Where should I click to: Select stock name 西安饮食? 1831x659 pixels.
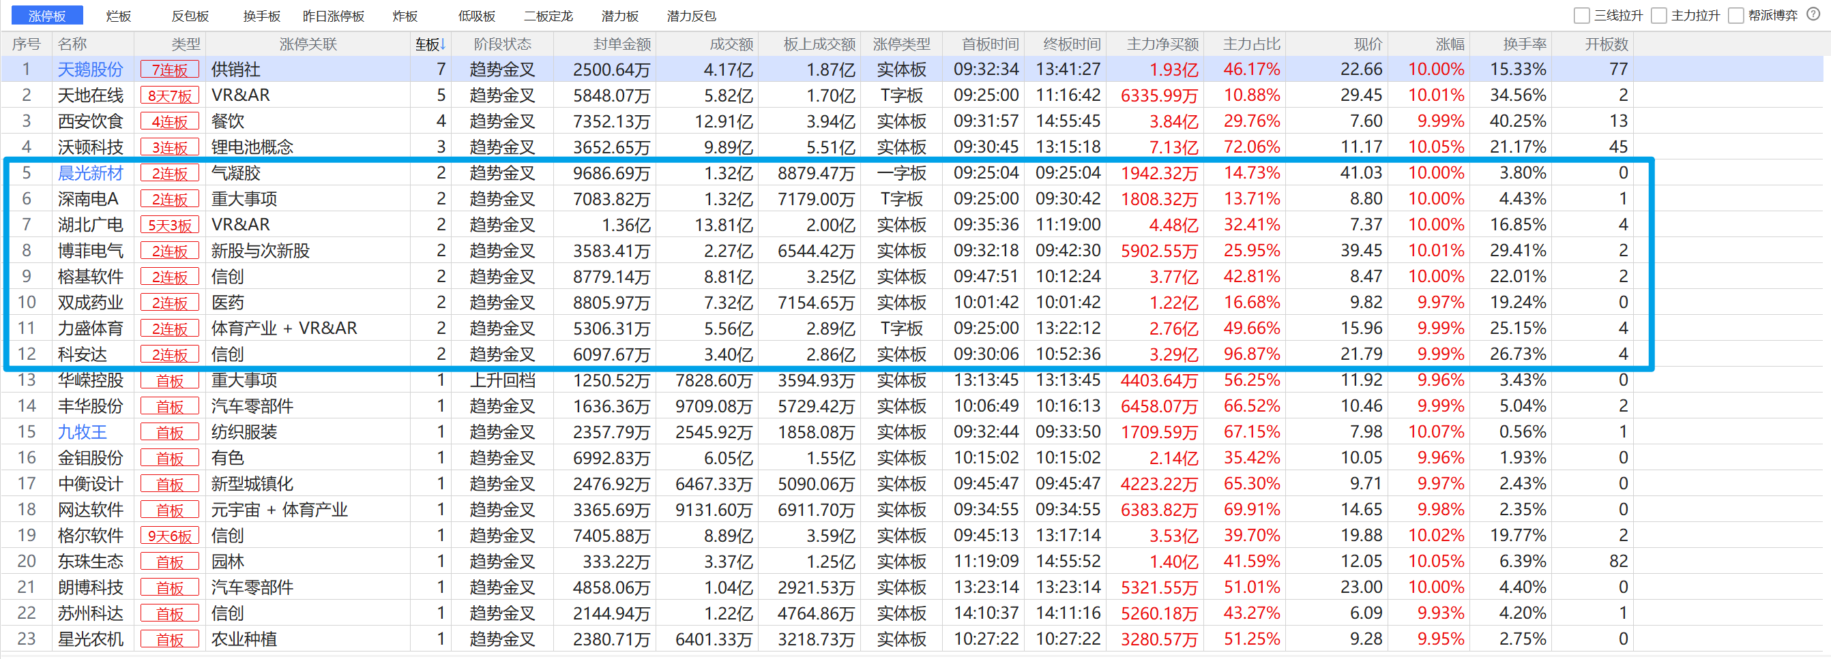click(90, 121)
